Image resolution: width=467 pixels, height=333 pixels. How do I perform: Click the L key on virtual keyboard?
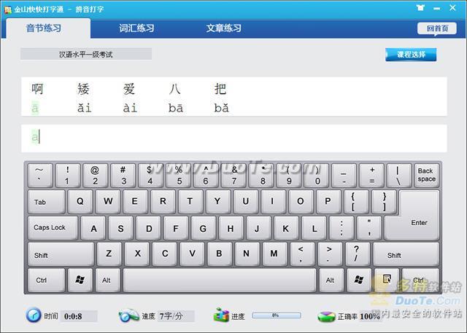point(314,228)
